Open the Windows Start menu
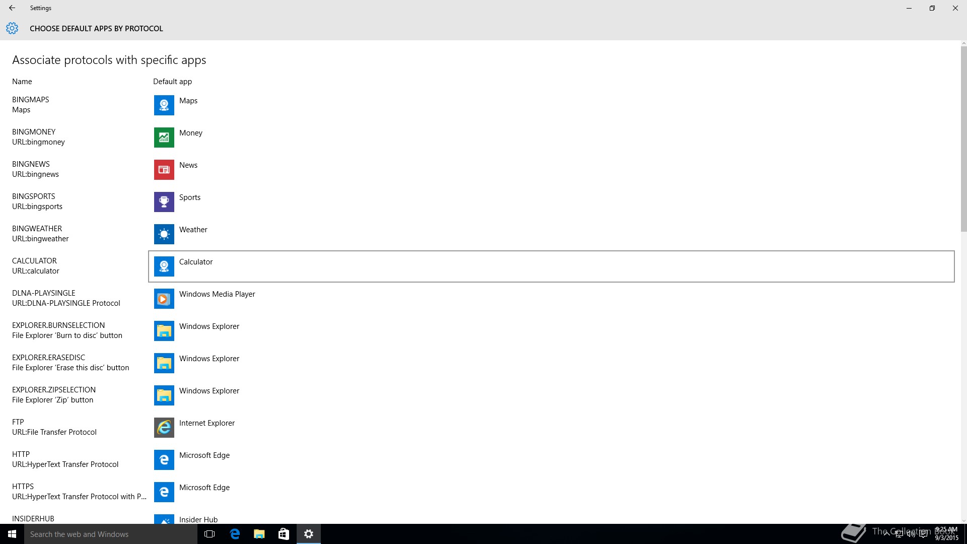Image resolution: width=967 pixels, height=544 pixels. pyautogui.click(x=12, y=534)
